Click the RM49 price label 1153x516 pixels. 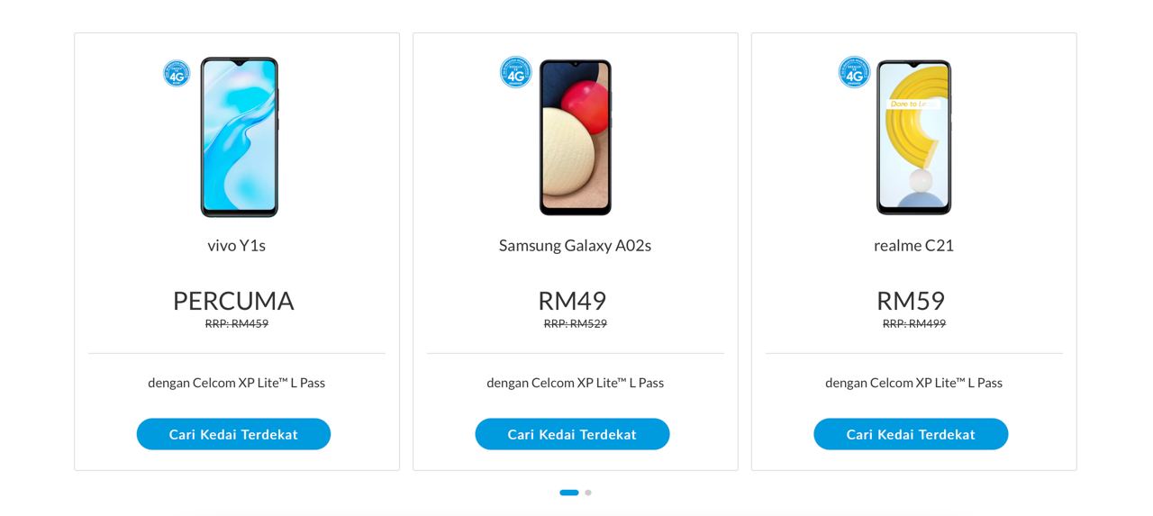(572, 300)
